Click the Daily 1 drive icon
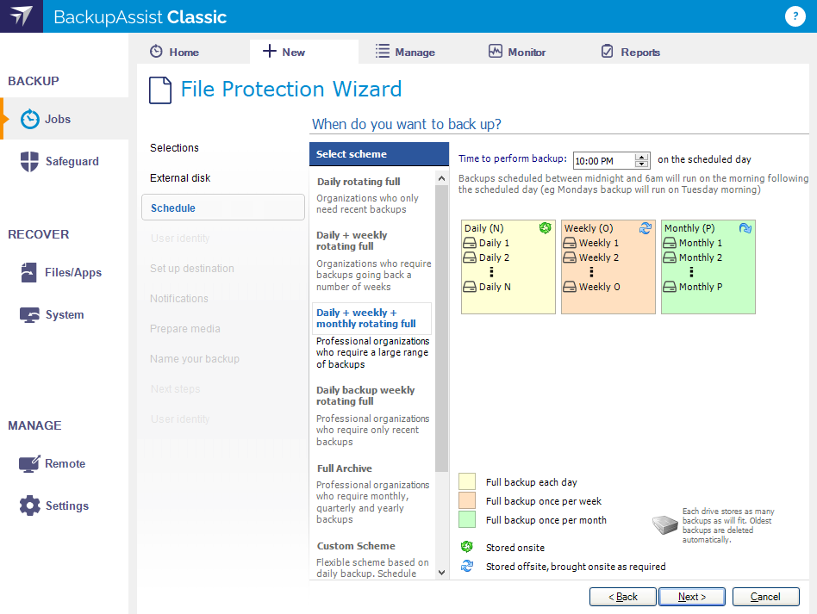 (x=470, y=243)
